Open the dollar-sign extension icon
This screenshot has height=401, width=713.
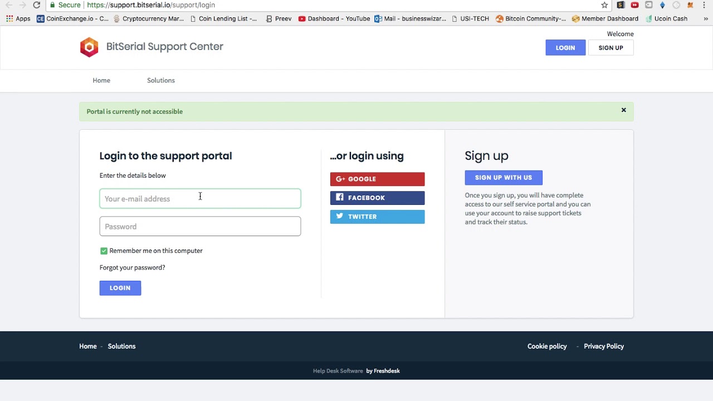point(621,5)
